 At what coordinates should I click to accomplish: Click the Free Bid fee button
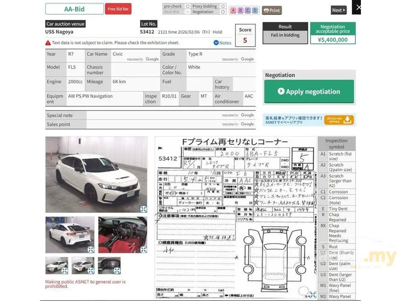(118, 9)
